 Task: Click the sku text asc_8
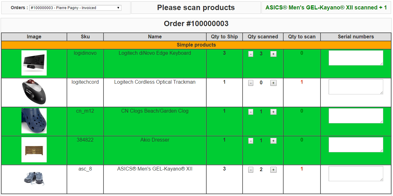pos(85,169)
